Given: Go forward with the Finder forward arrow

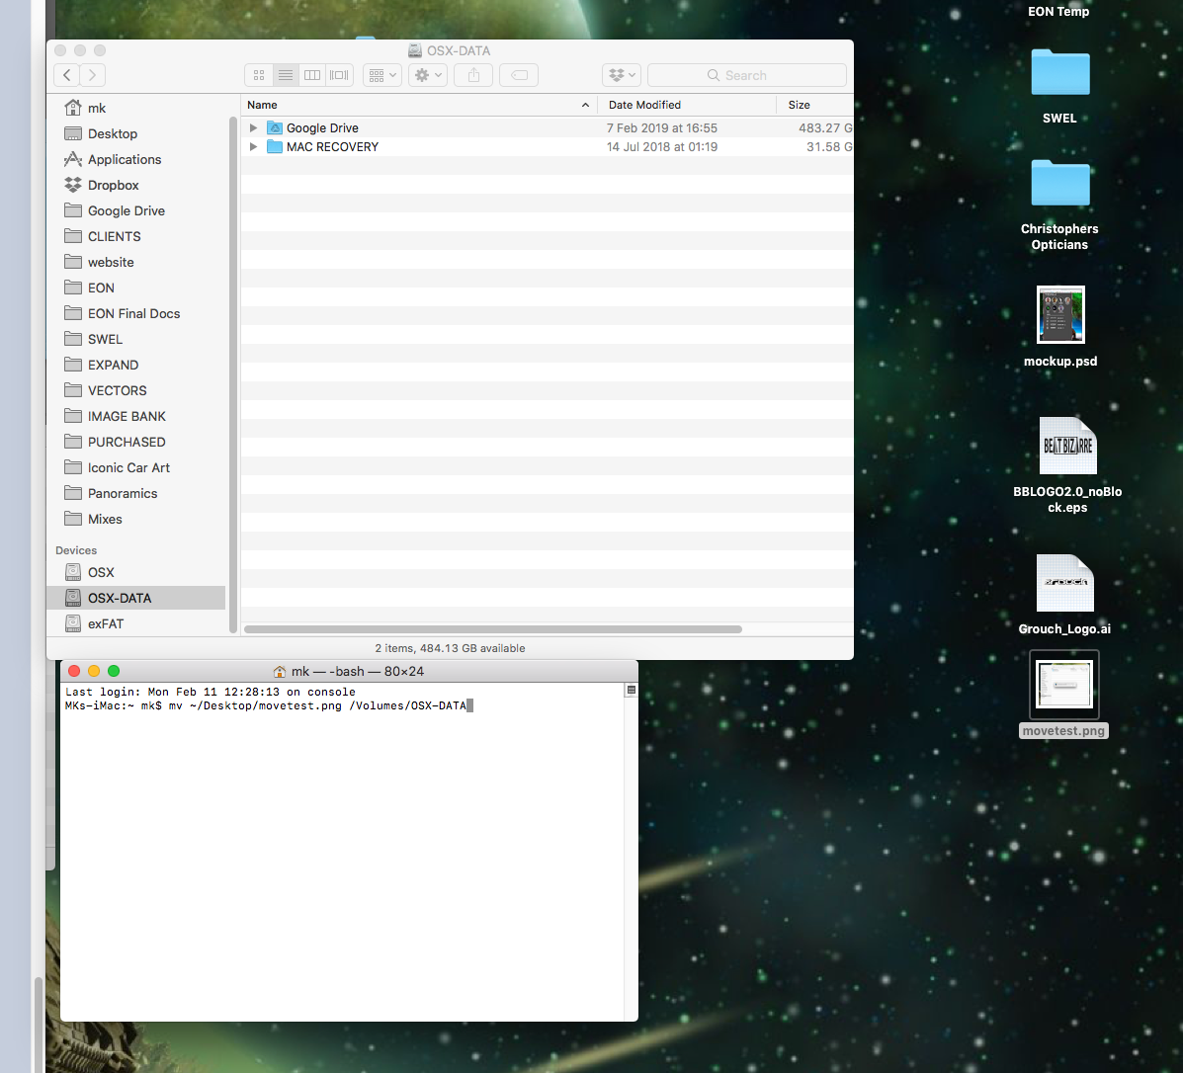Looking at the screenshot, I should pos(93,75).
